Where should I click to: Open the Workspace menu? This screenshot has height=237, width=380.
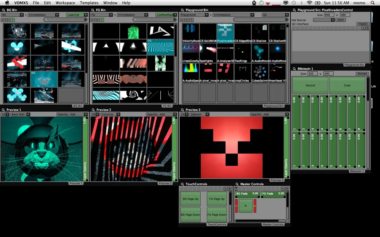click(65, 3)
